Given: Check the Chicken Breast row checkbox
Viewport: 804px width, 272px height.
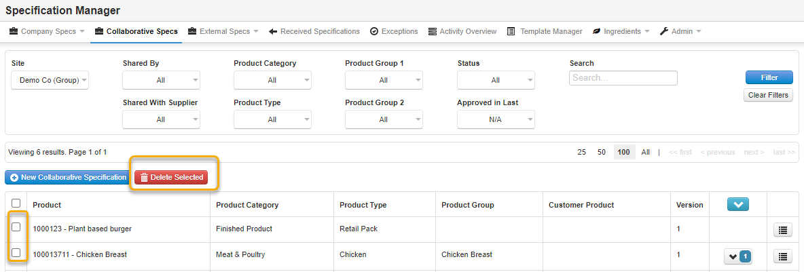Looking at the screenshot, I should (16, 253).
